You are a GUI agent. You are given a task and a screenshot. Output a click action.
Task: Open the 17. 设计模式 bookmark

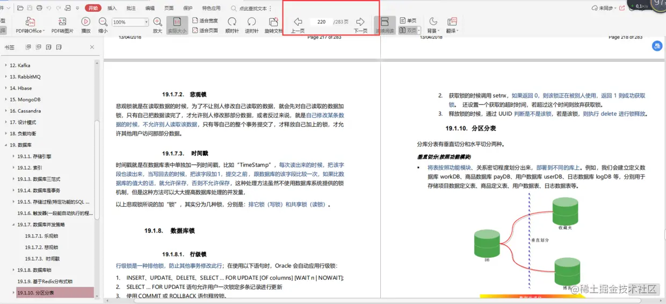click(23, 122)
